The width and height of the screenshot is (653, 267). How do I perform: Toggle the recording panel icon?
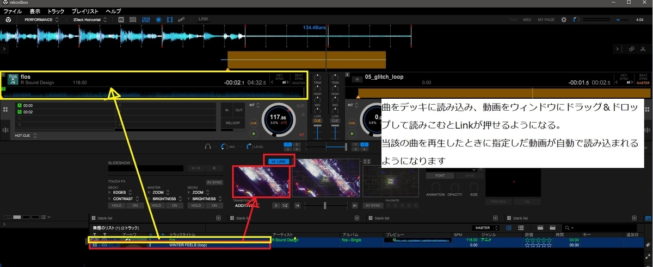tap(158, 20)
